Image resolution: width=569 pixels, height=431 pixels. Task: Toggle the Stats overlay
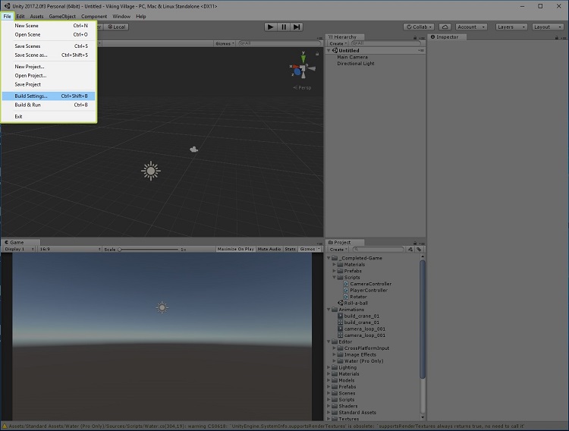291,249
